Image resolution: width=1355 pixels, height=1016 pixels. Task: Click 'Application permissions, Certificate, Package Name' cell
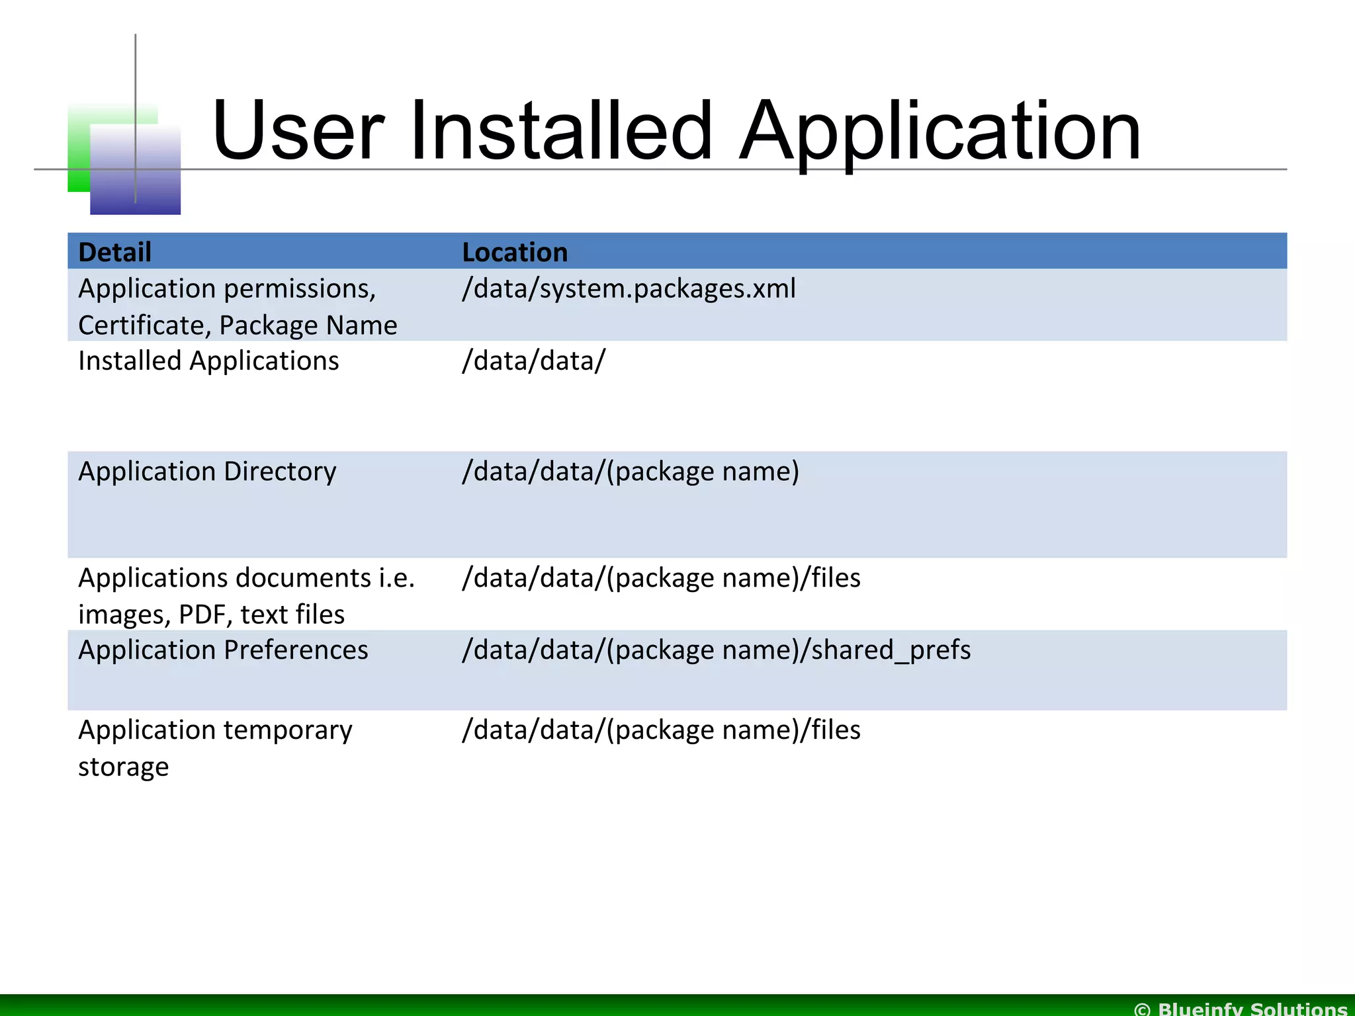point(238,306)
